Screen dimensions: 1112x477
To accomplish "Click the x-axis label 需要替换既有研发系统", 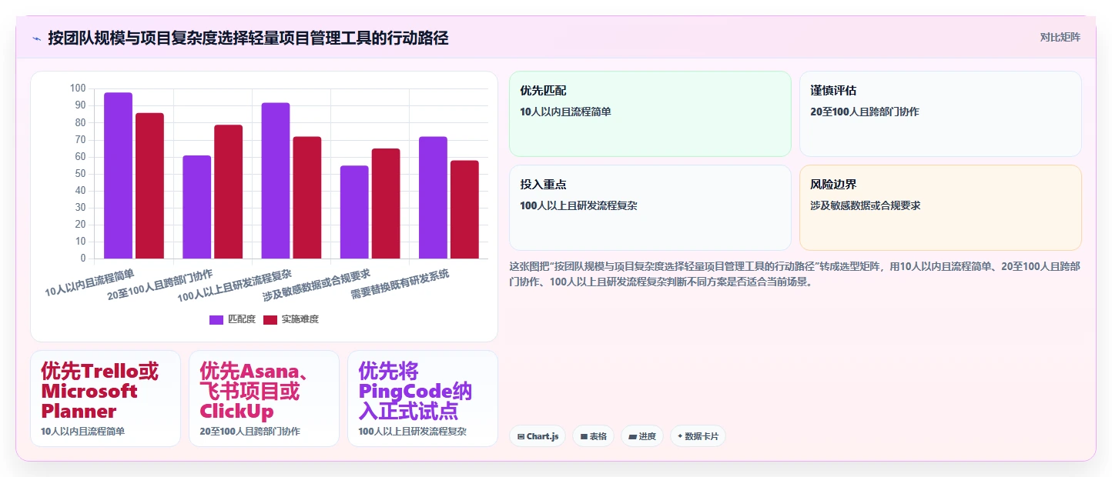I will tap(400, 285).
